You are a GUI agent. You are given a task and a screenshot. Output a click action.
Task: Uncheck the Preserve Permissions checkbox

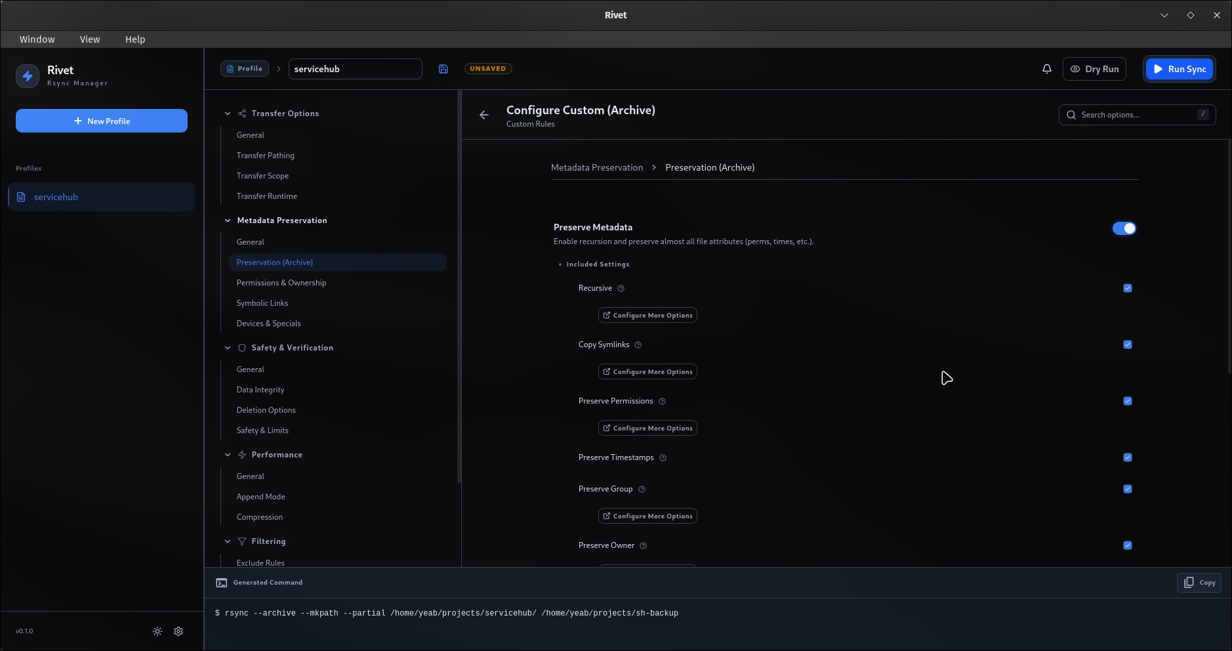pyautogui.click(x=1128, y=401)
